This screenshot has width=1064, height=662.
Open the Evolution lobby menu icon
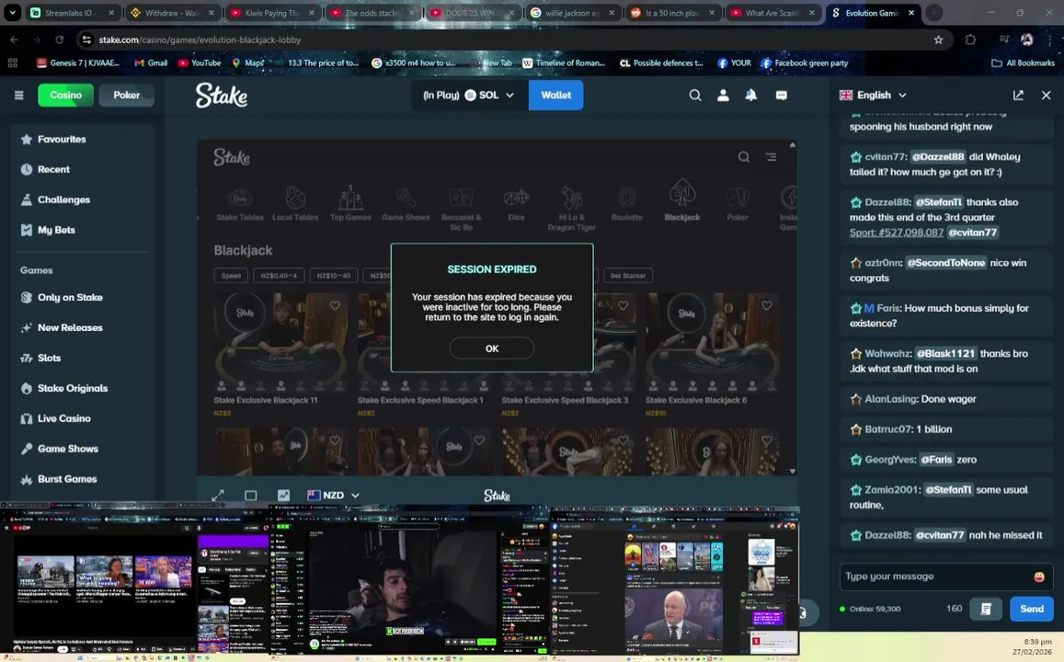(771, 156)
